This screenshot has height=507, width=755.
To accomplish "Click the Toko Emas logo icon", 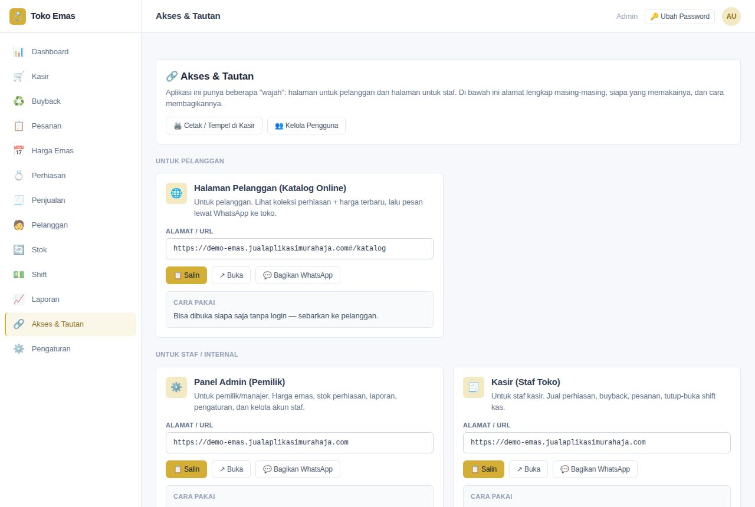I will pos(18,17).
